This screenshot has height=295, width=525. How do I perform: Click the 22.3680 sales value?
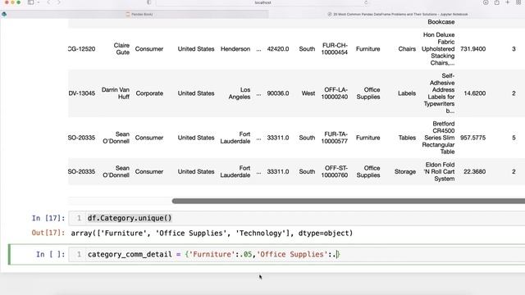pos(474,171)
